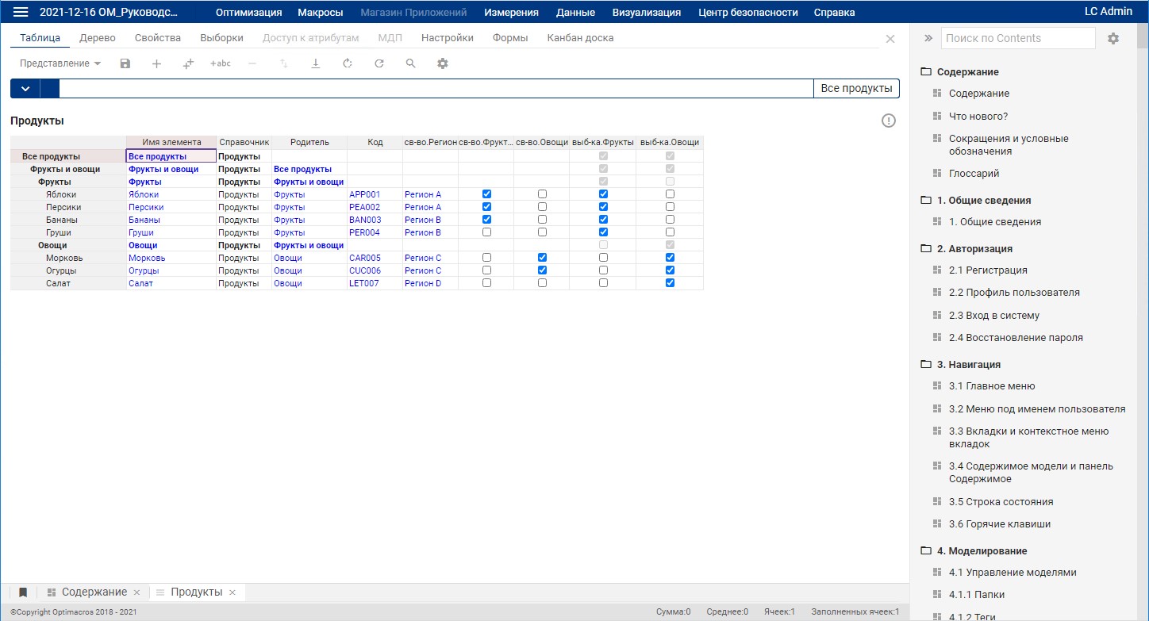
Task: Check св-во.Овощи for Яблоки row
Action: pyautogui.click(x=542, y=194)
